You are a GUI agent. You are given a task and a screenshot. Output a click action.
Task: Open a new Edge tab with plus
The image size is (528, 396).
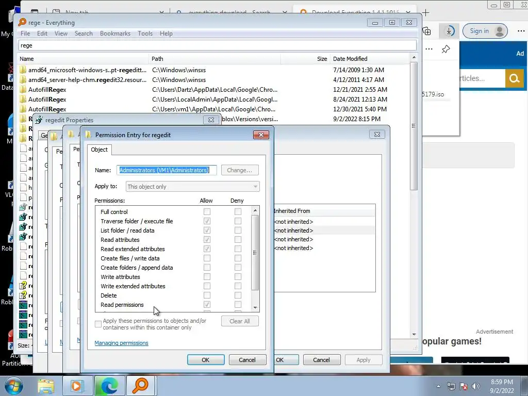[x=426, y=13]
